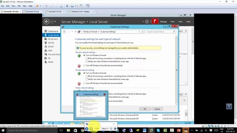Open the red notifications flag
This screenshot has width=237, height=133.
(155, 21)
